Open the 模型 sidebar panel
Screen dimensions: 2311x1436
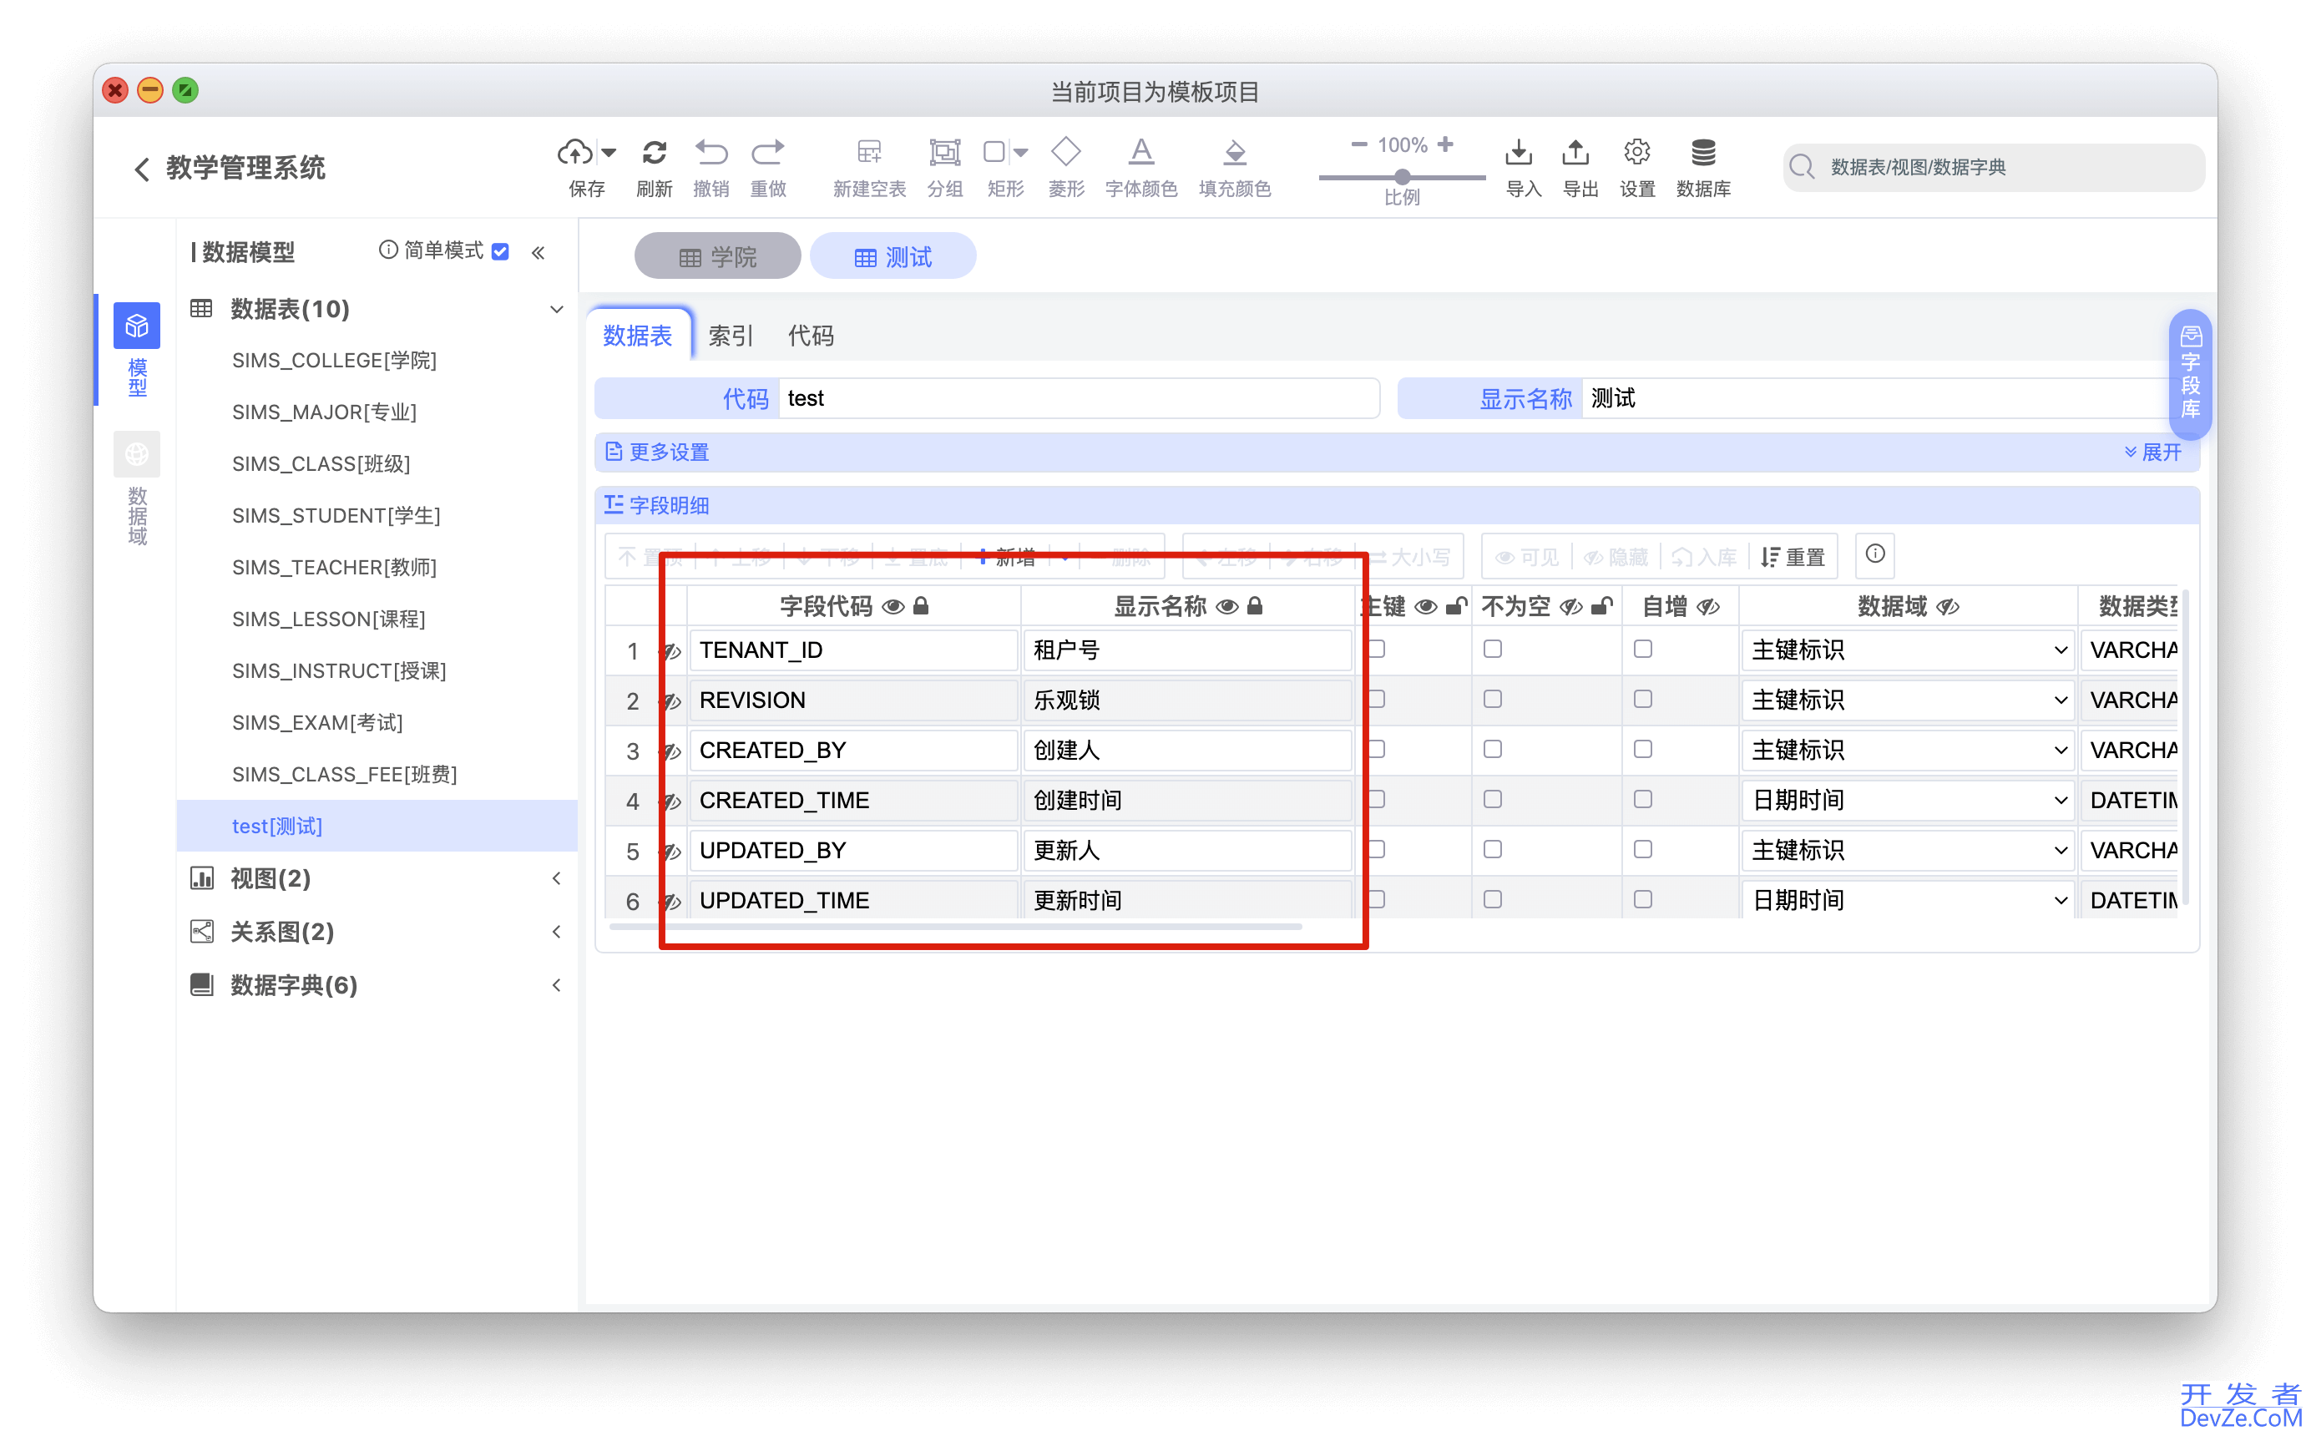click(x=137, y=350)
